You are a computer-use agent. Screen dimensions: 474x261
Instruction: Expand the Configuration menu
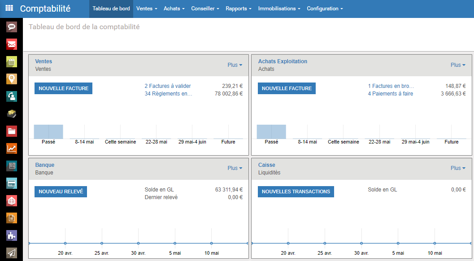pos(325,9)
